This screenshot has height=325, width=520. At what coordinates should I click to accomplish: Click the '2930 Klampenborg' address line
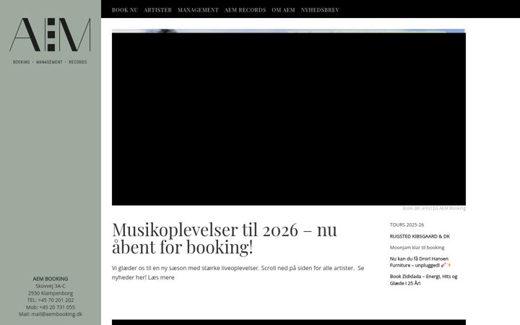pyautogui.click(x=51, y=293)
